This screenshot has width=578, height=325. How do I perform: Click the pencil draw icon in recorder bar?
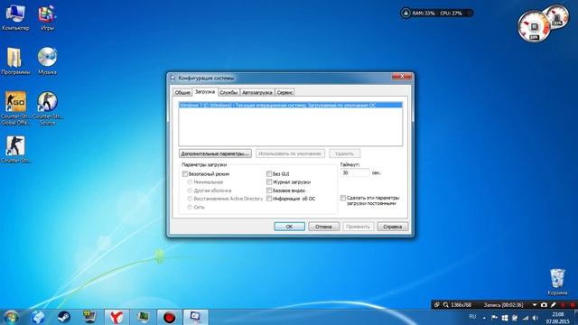point(553,305)
